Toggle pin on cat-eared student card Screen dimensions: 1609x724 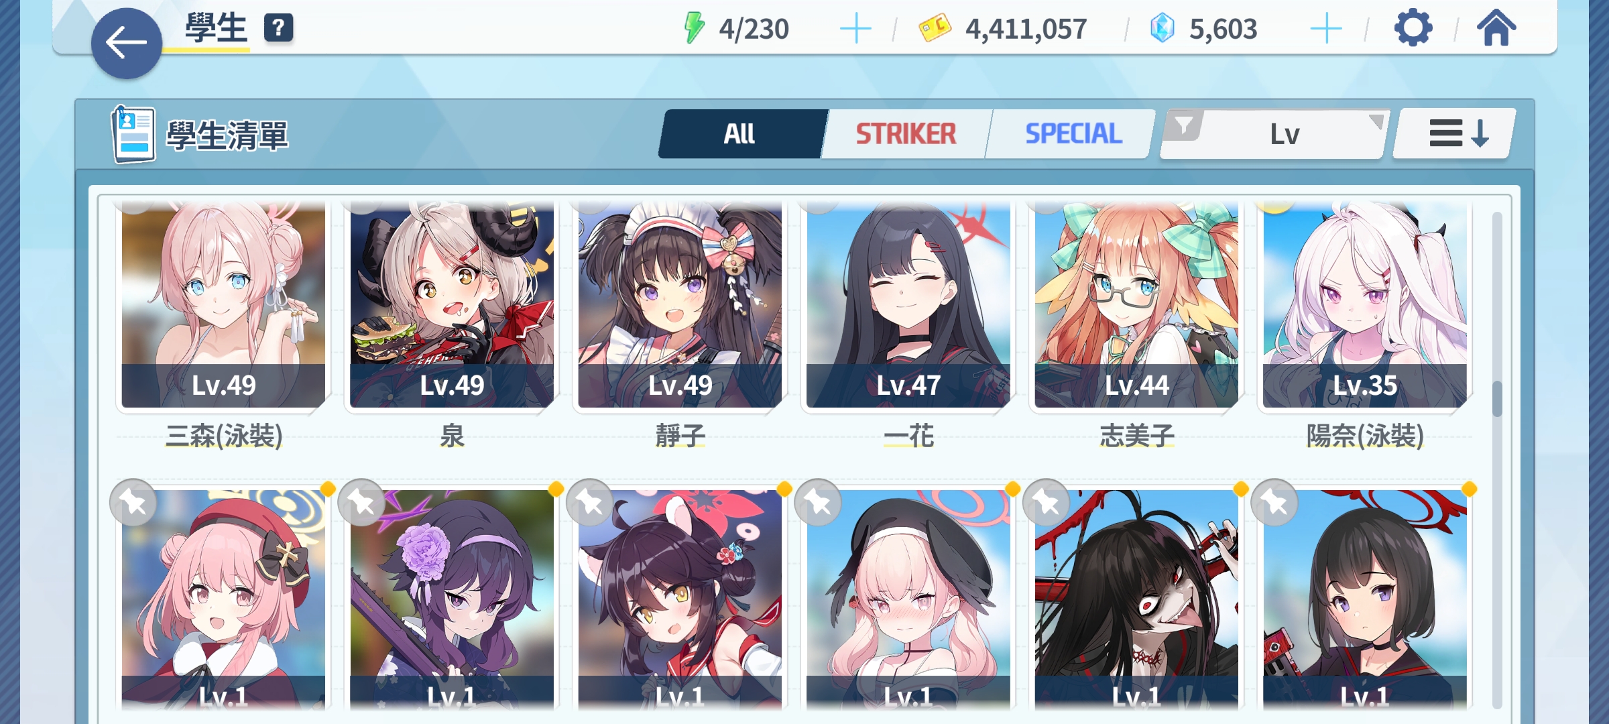[x=590, y=503]
